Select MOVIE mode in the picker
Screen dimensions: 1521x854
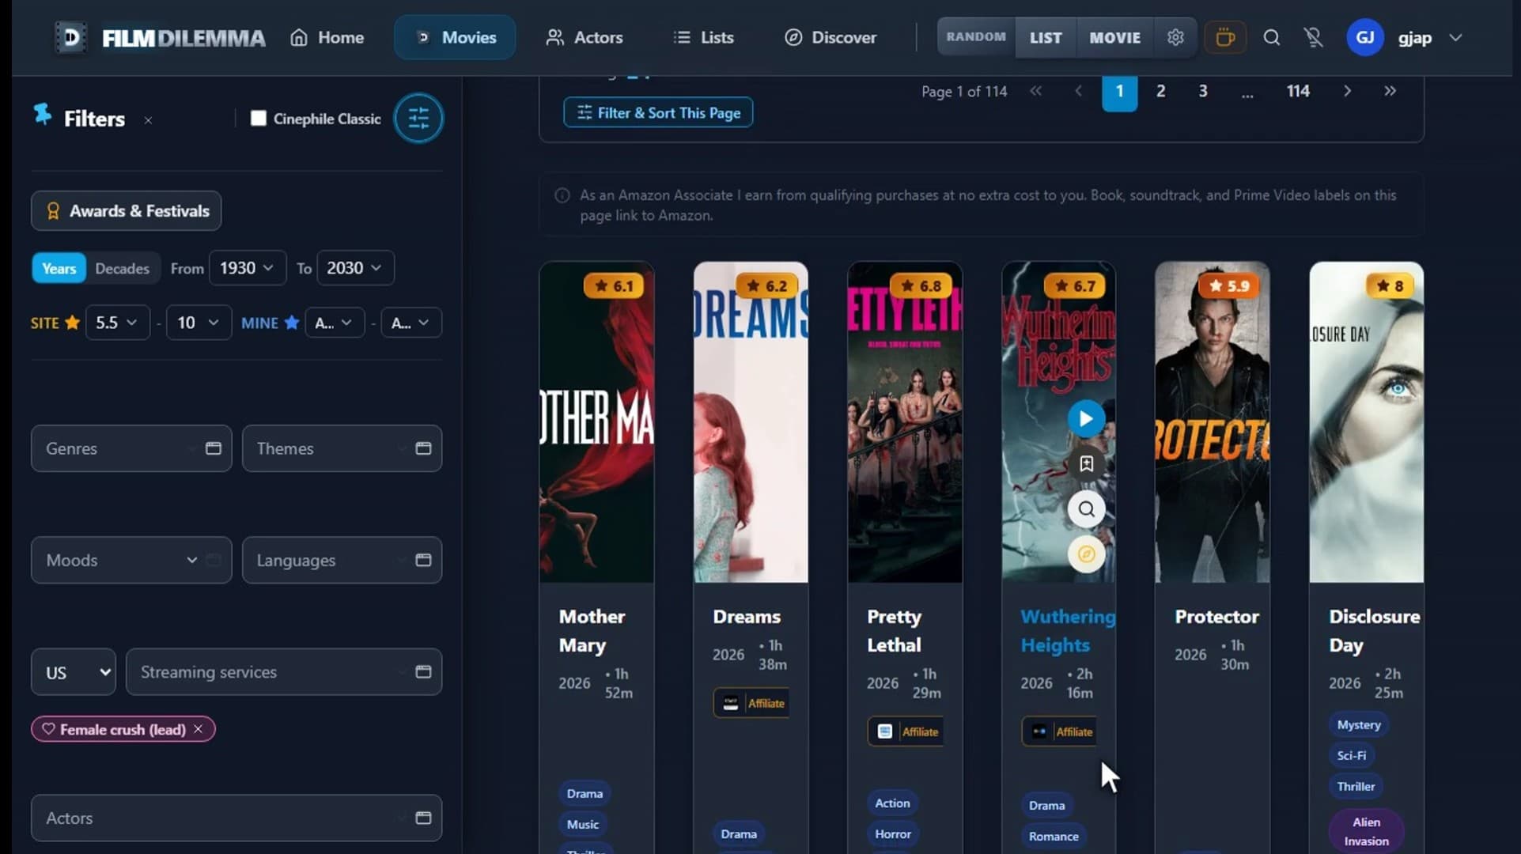(1115, 37)
